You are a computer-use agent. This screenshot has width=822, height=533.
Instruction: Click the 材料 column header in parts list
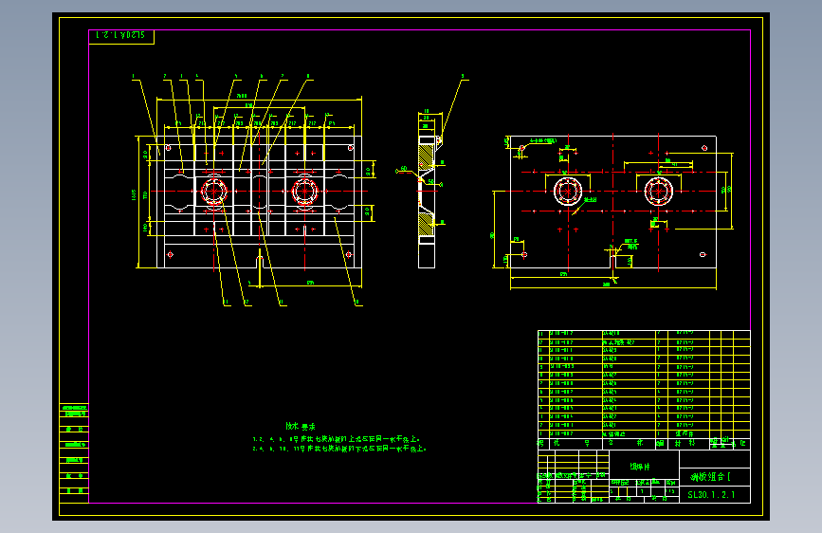(685, 443)
